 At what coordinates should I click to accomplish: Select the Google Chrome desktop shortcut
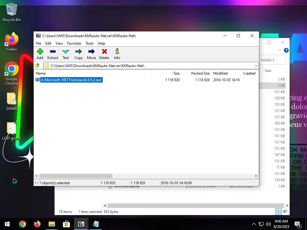pos(12,74)
